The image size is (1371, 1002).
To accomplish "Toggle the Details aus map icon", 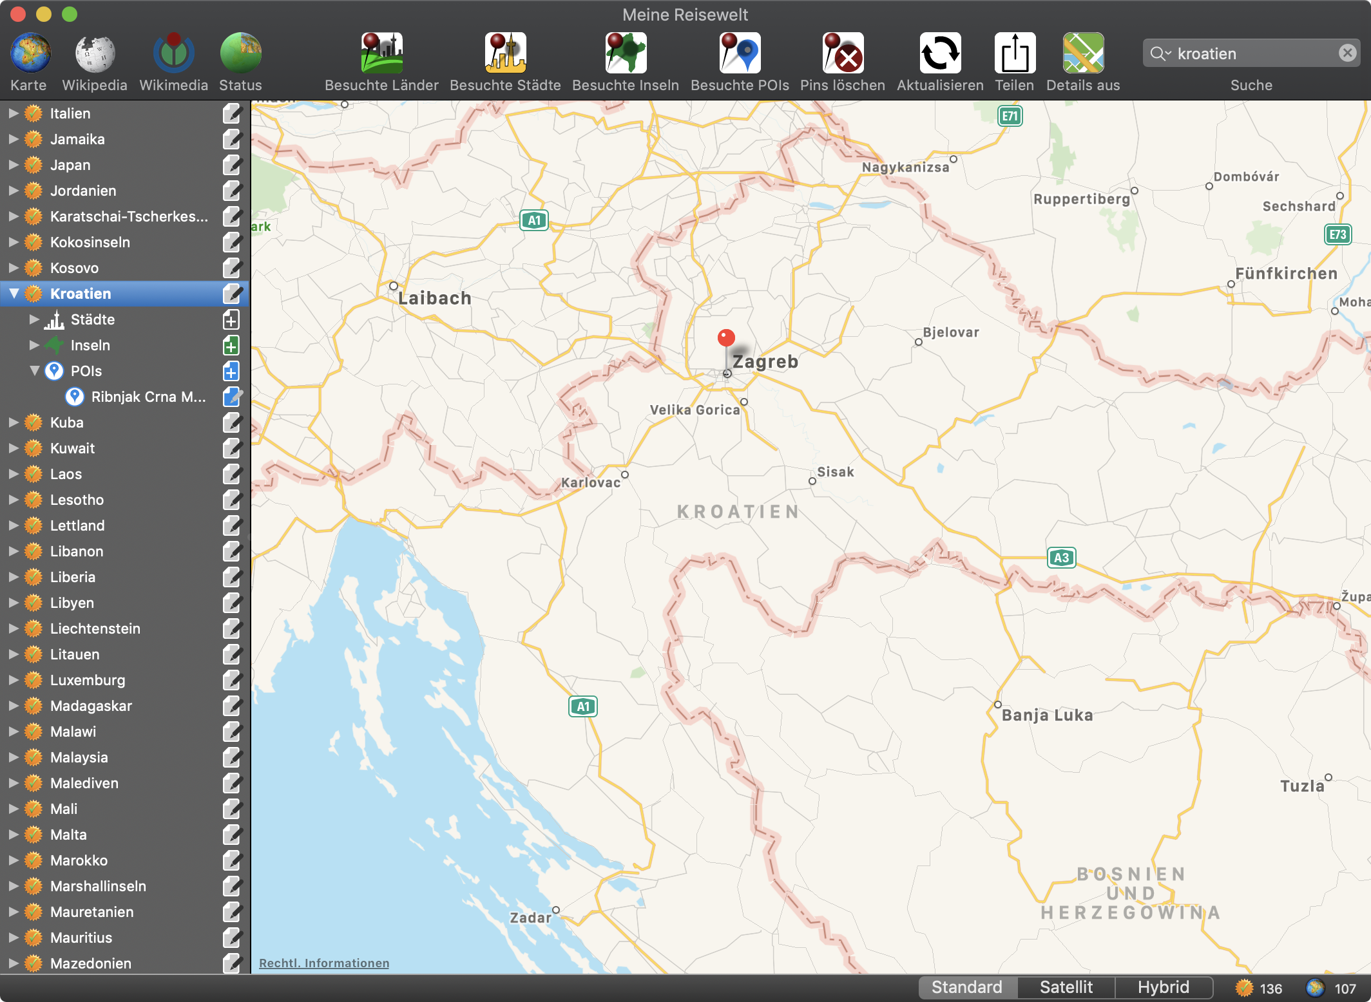I will [x=1083, y=53].
